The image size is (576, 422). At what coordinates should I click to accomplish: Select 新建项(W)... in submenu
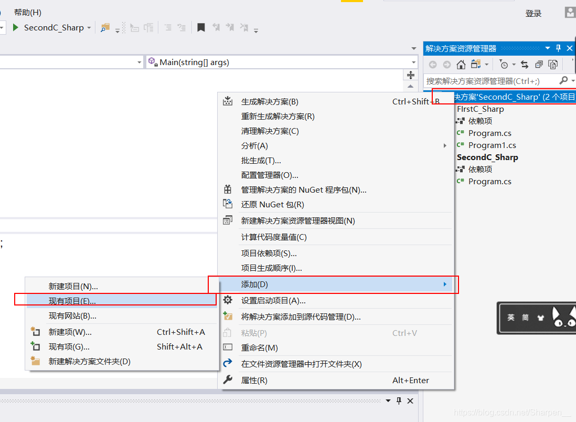click(122, 332)
